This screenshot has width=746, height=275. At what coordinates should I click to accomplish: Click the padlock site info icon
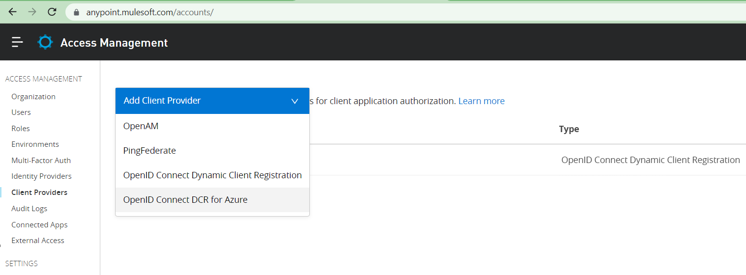[76, 12]
